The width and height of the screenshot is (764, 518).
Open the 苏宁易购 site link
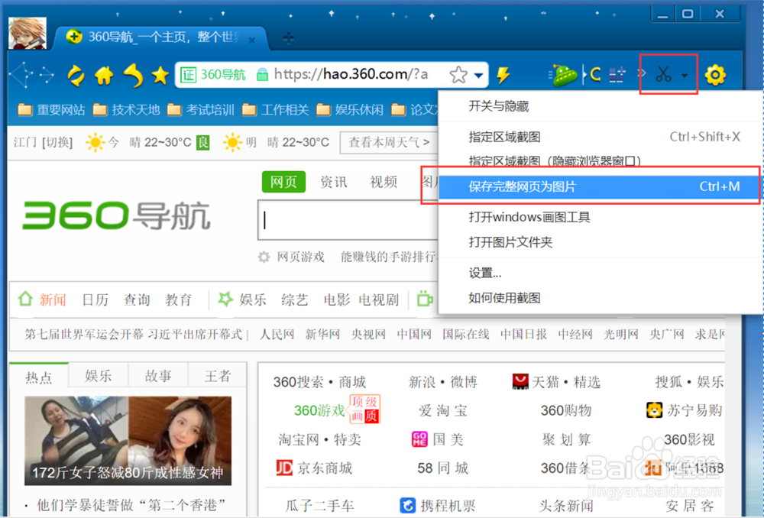pyautogui.click(x=685, y=410)
